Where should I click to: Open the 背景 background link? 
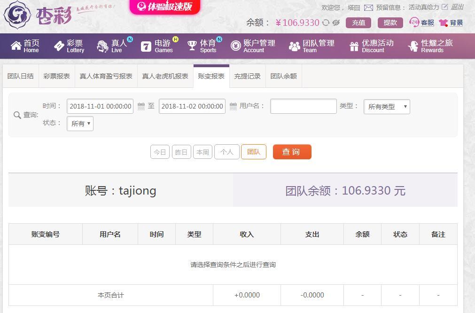coord(456,23)
